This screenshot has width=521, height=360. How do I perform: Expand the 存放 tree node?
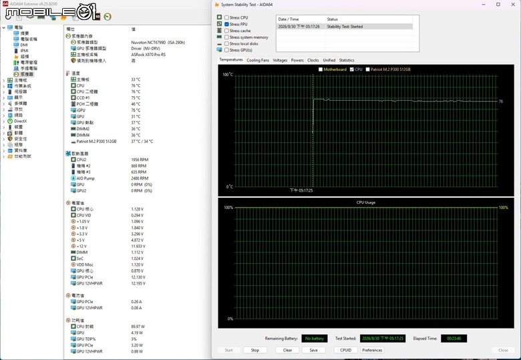click(3, 110)
